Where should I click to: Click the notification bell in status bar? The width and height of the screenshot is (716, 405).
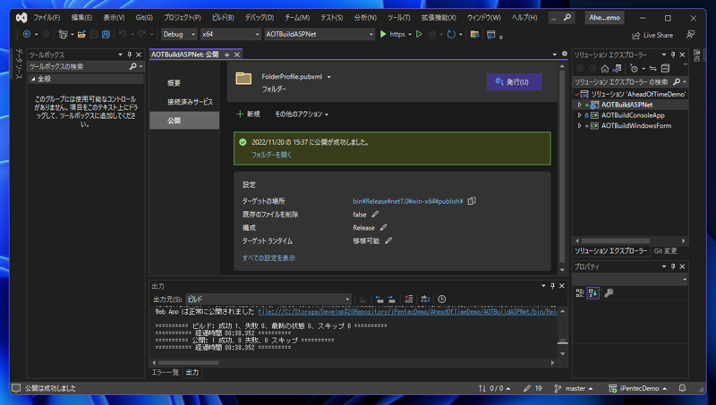click(x=682, y=388)
